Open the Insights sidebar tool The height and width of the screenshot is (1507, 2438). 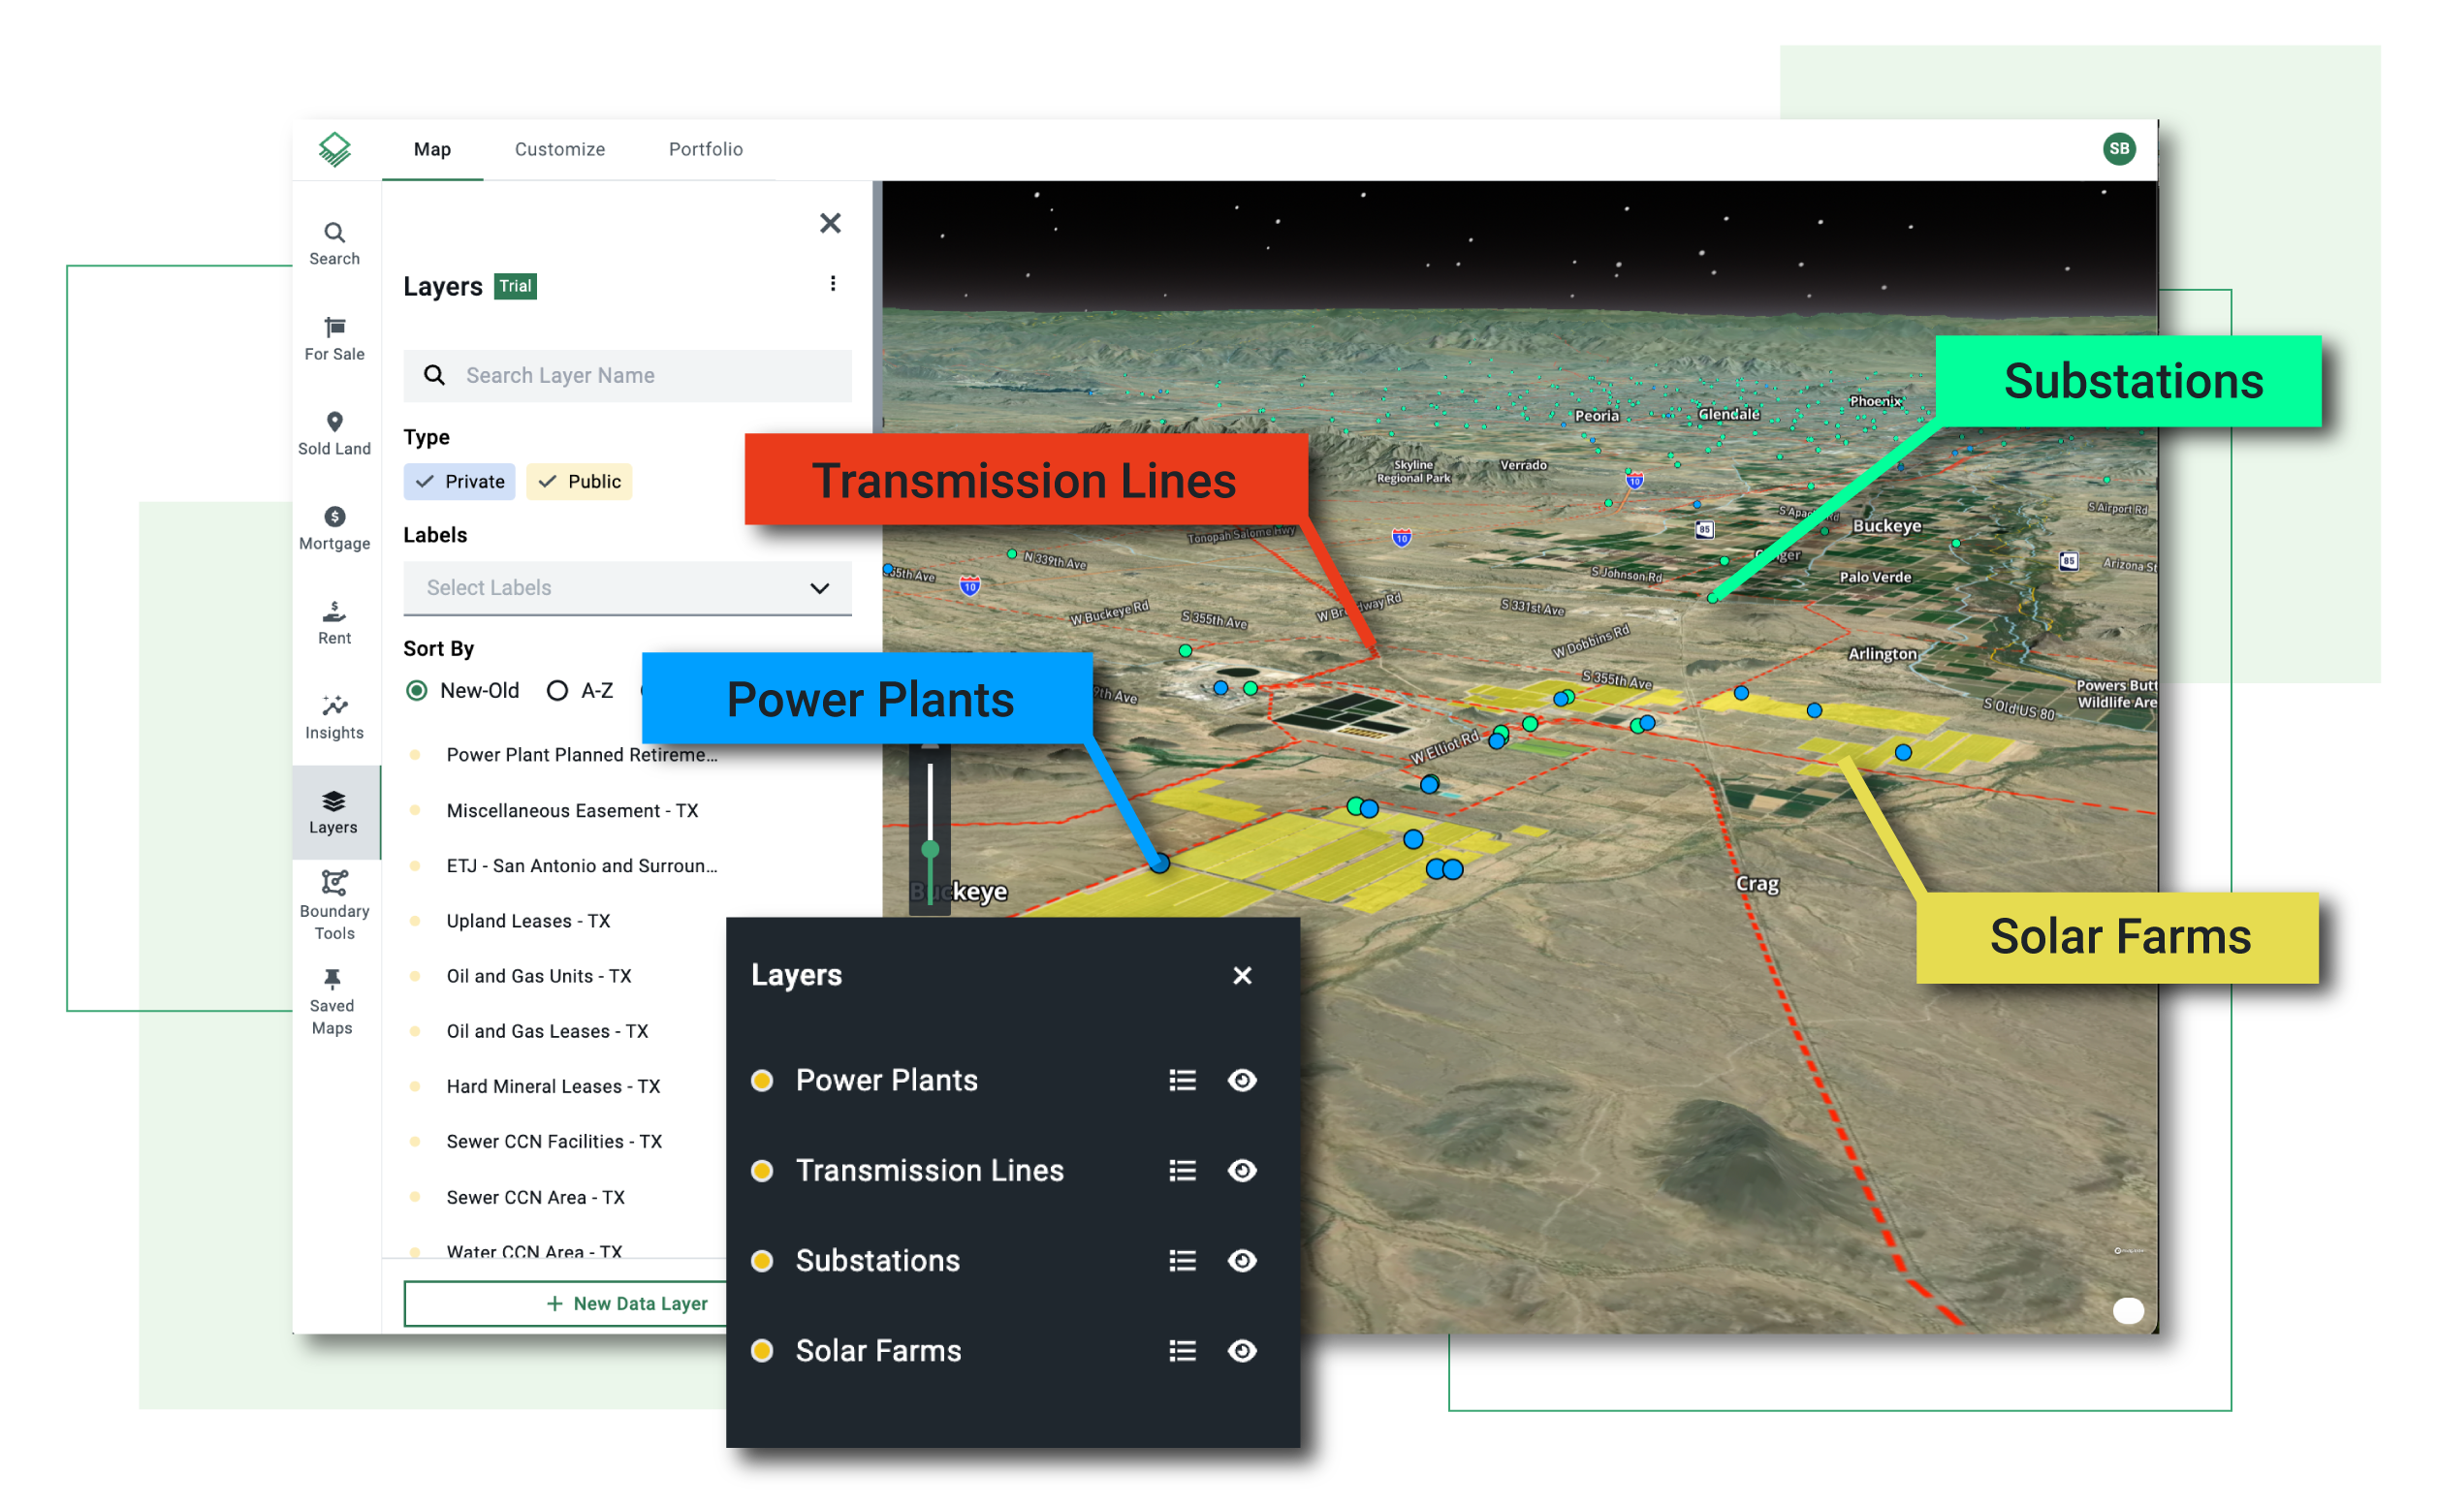333,717
